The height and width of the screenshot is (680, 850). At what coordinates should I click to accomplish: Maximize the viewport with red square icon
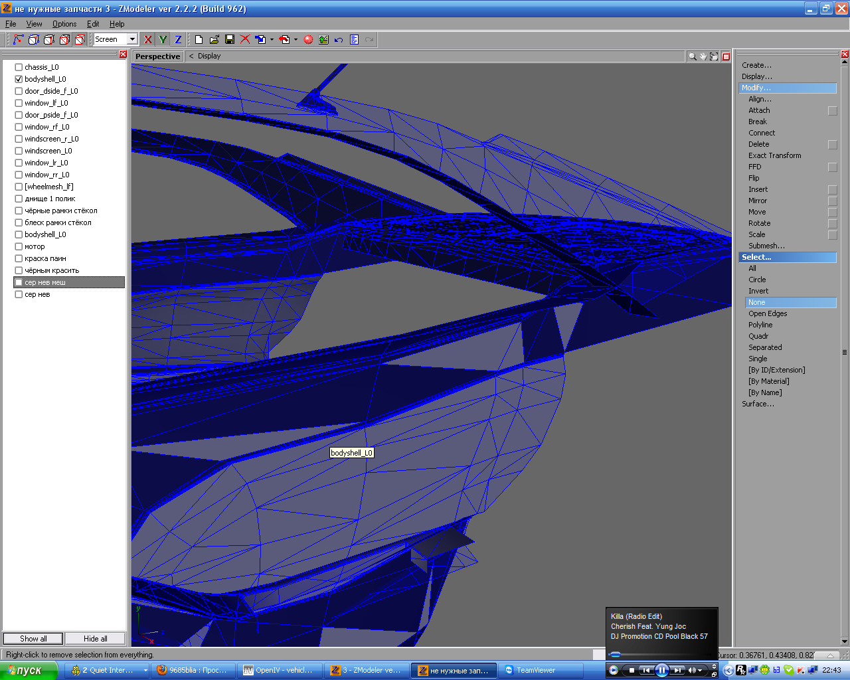(726, 56)
